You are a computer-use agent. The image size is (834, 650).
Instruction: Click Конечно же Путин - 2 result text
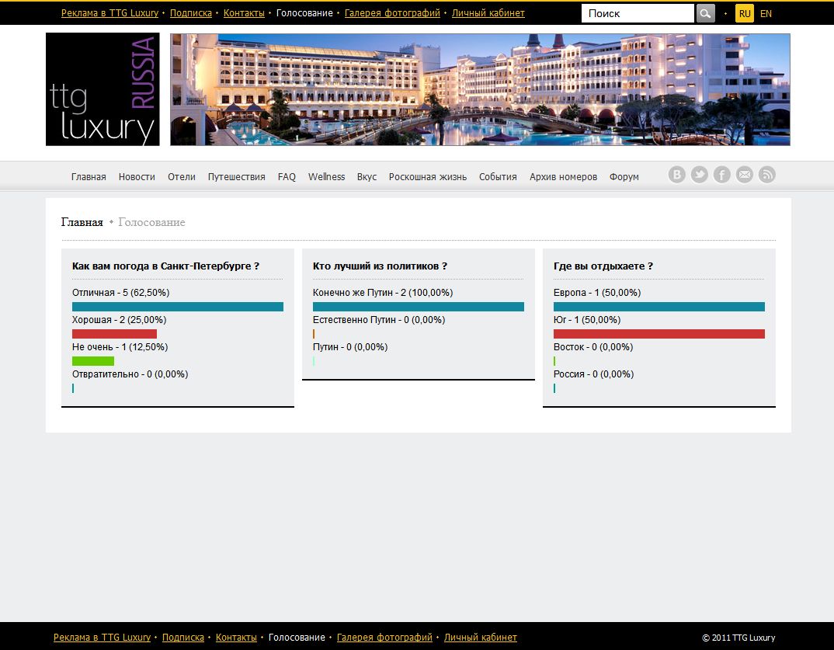[383, 293]
